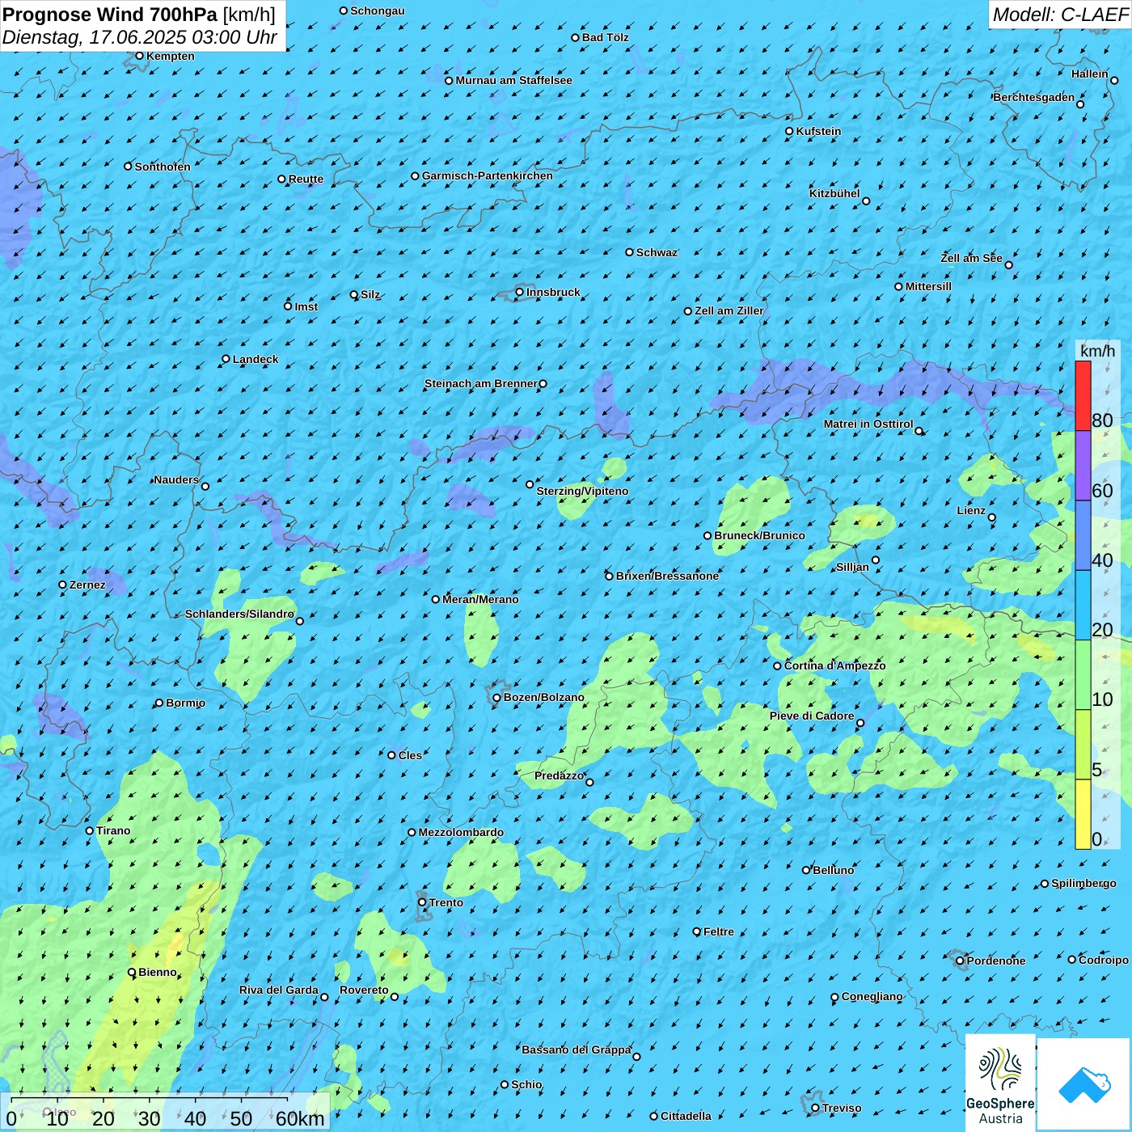
Task: Select the Trento city marker
Action: [x=422, y=902]
